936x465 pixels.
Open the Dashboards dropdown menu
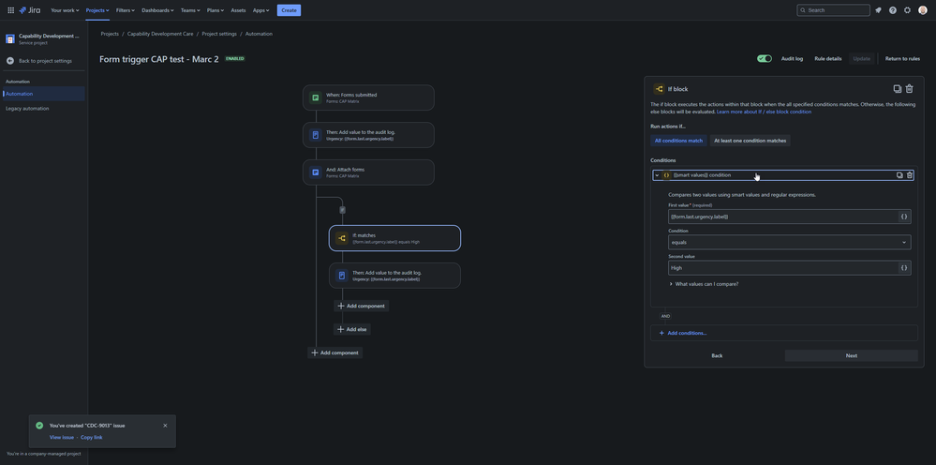(x=157, y=10)
